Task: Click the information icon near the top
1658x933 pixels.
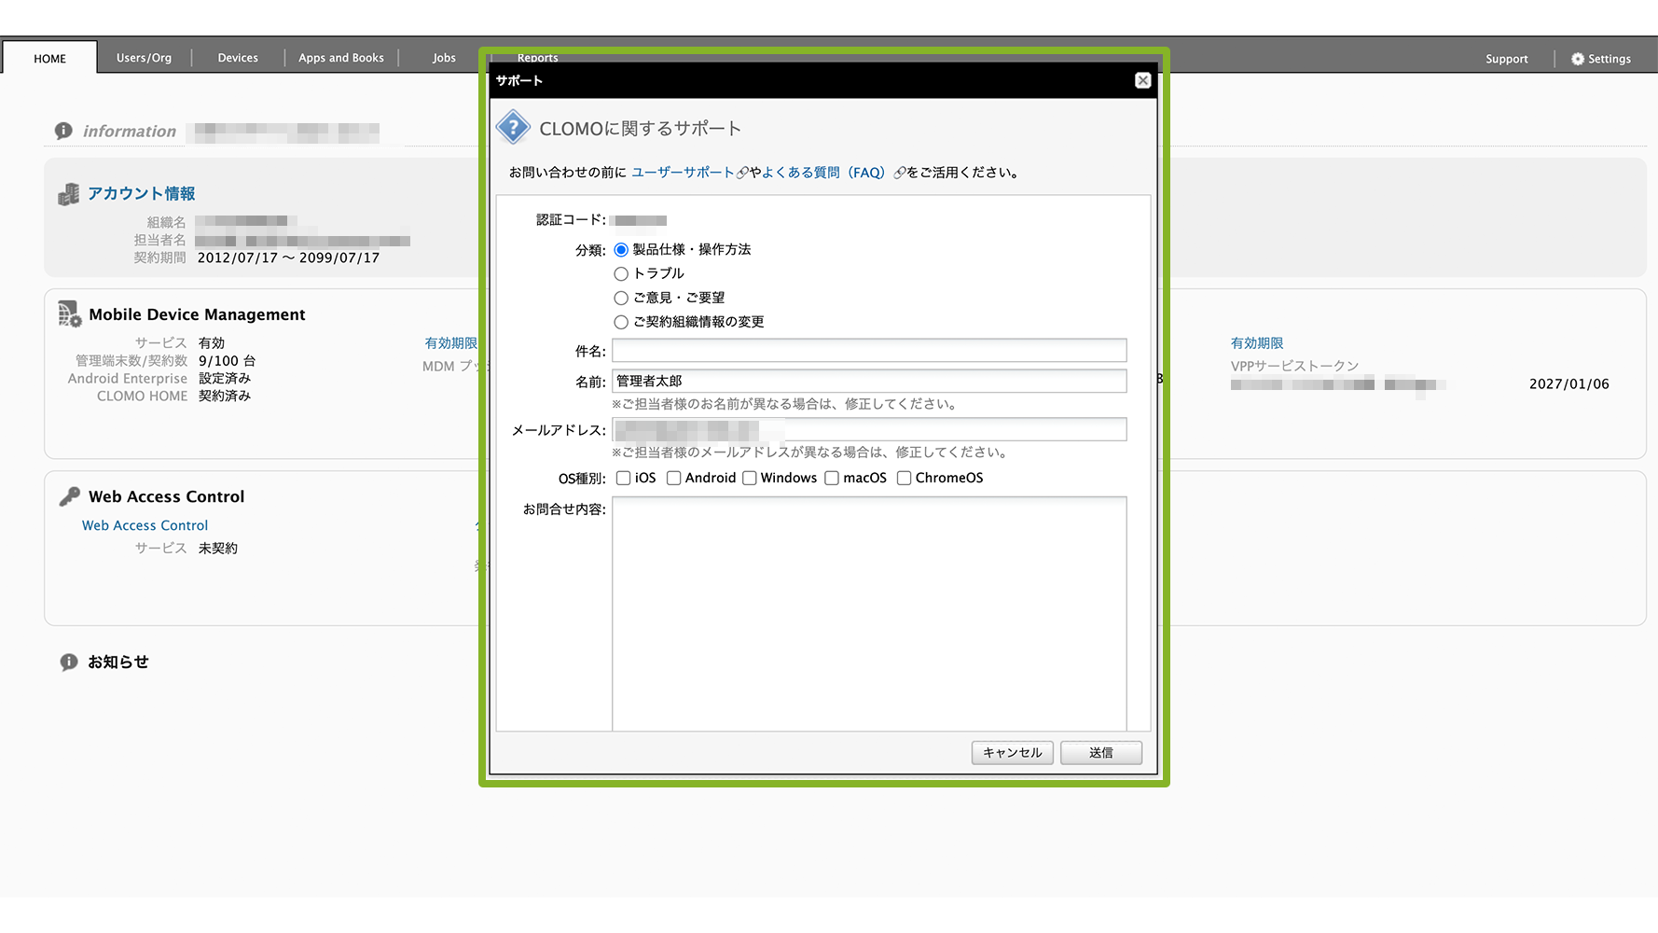Action: (x=63, y=131)
